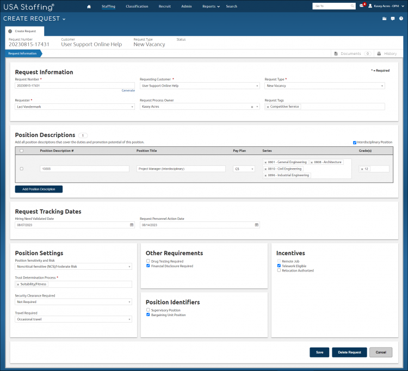Open the Reports menu
The image size is (408, 371).
coord(211,6)
